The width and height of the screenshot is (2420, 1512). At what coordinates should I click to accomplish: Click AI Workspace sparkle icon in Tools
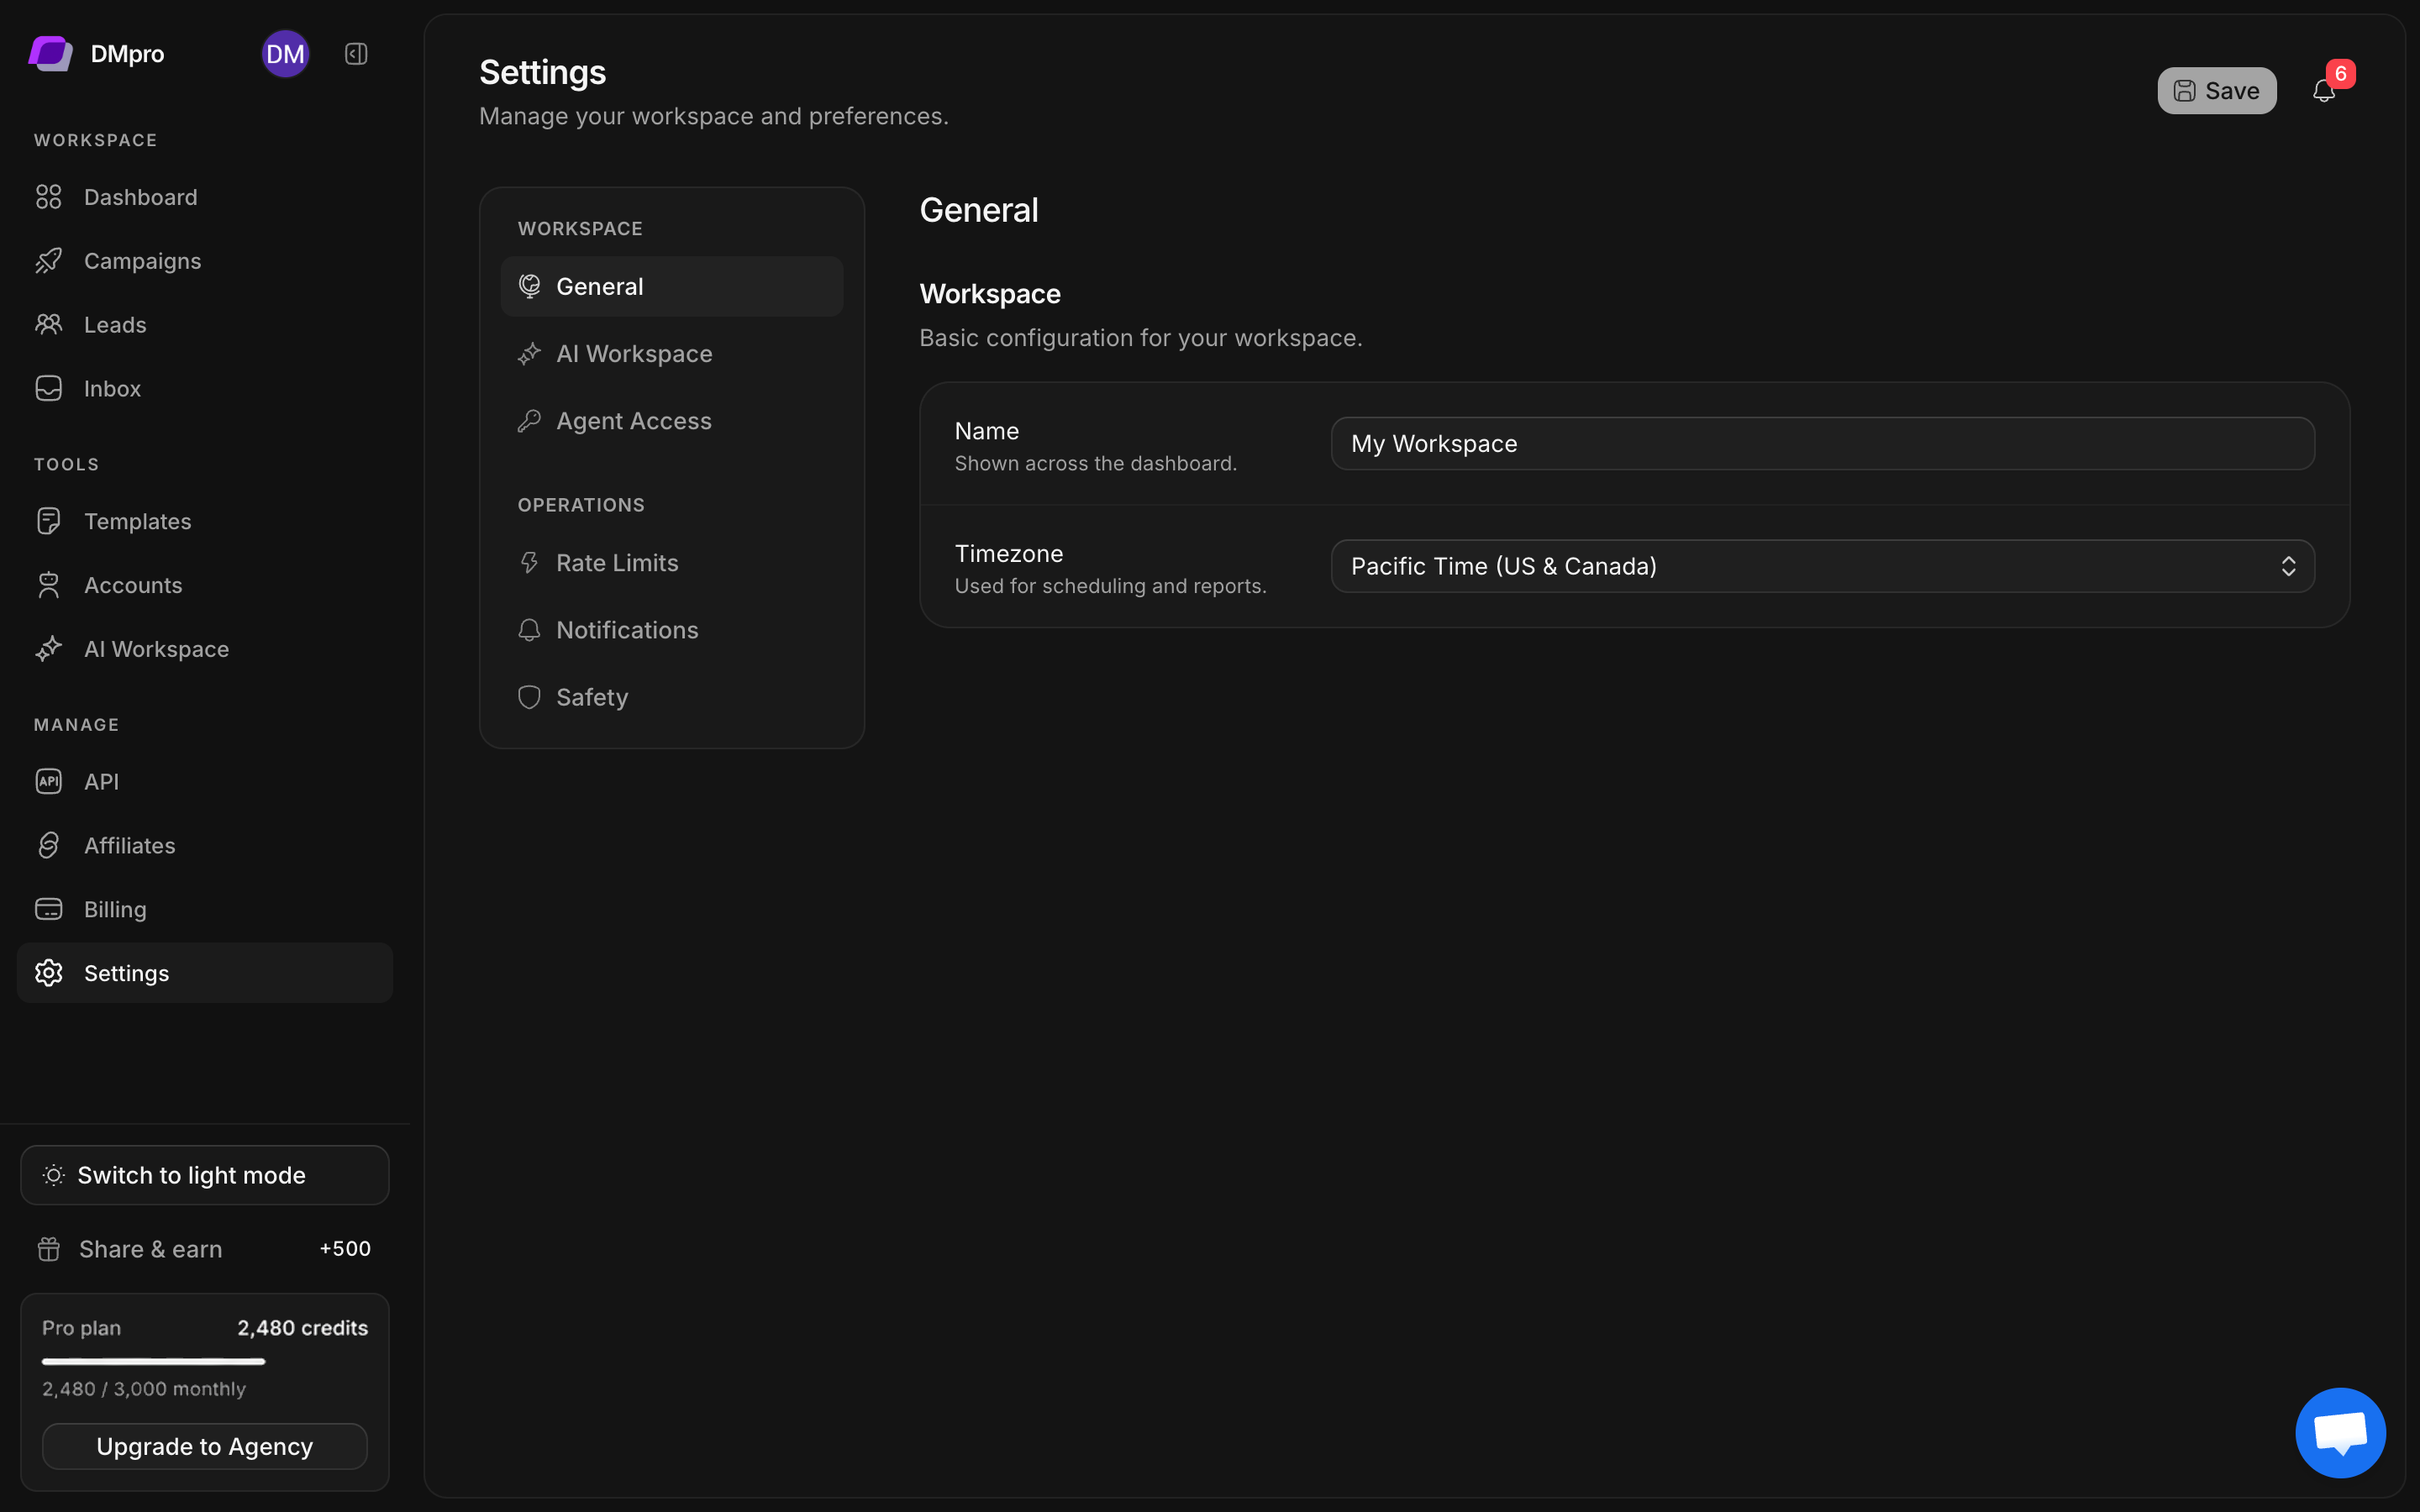pos(49,649)
